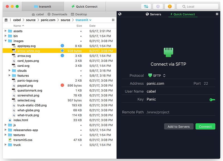Select the questionmark.svg file icon
This screenshot has width=223, height=161.
[14, 90]
